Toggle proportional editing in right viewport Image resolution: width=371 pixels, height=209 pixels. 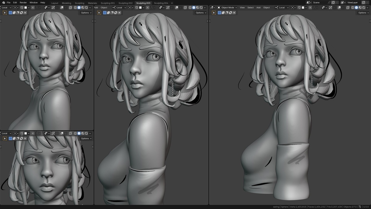click(310, 7)
